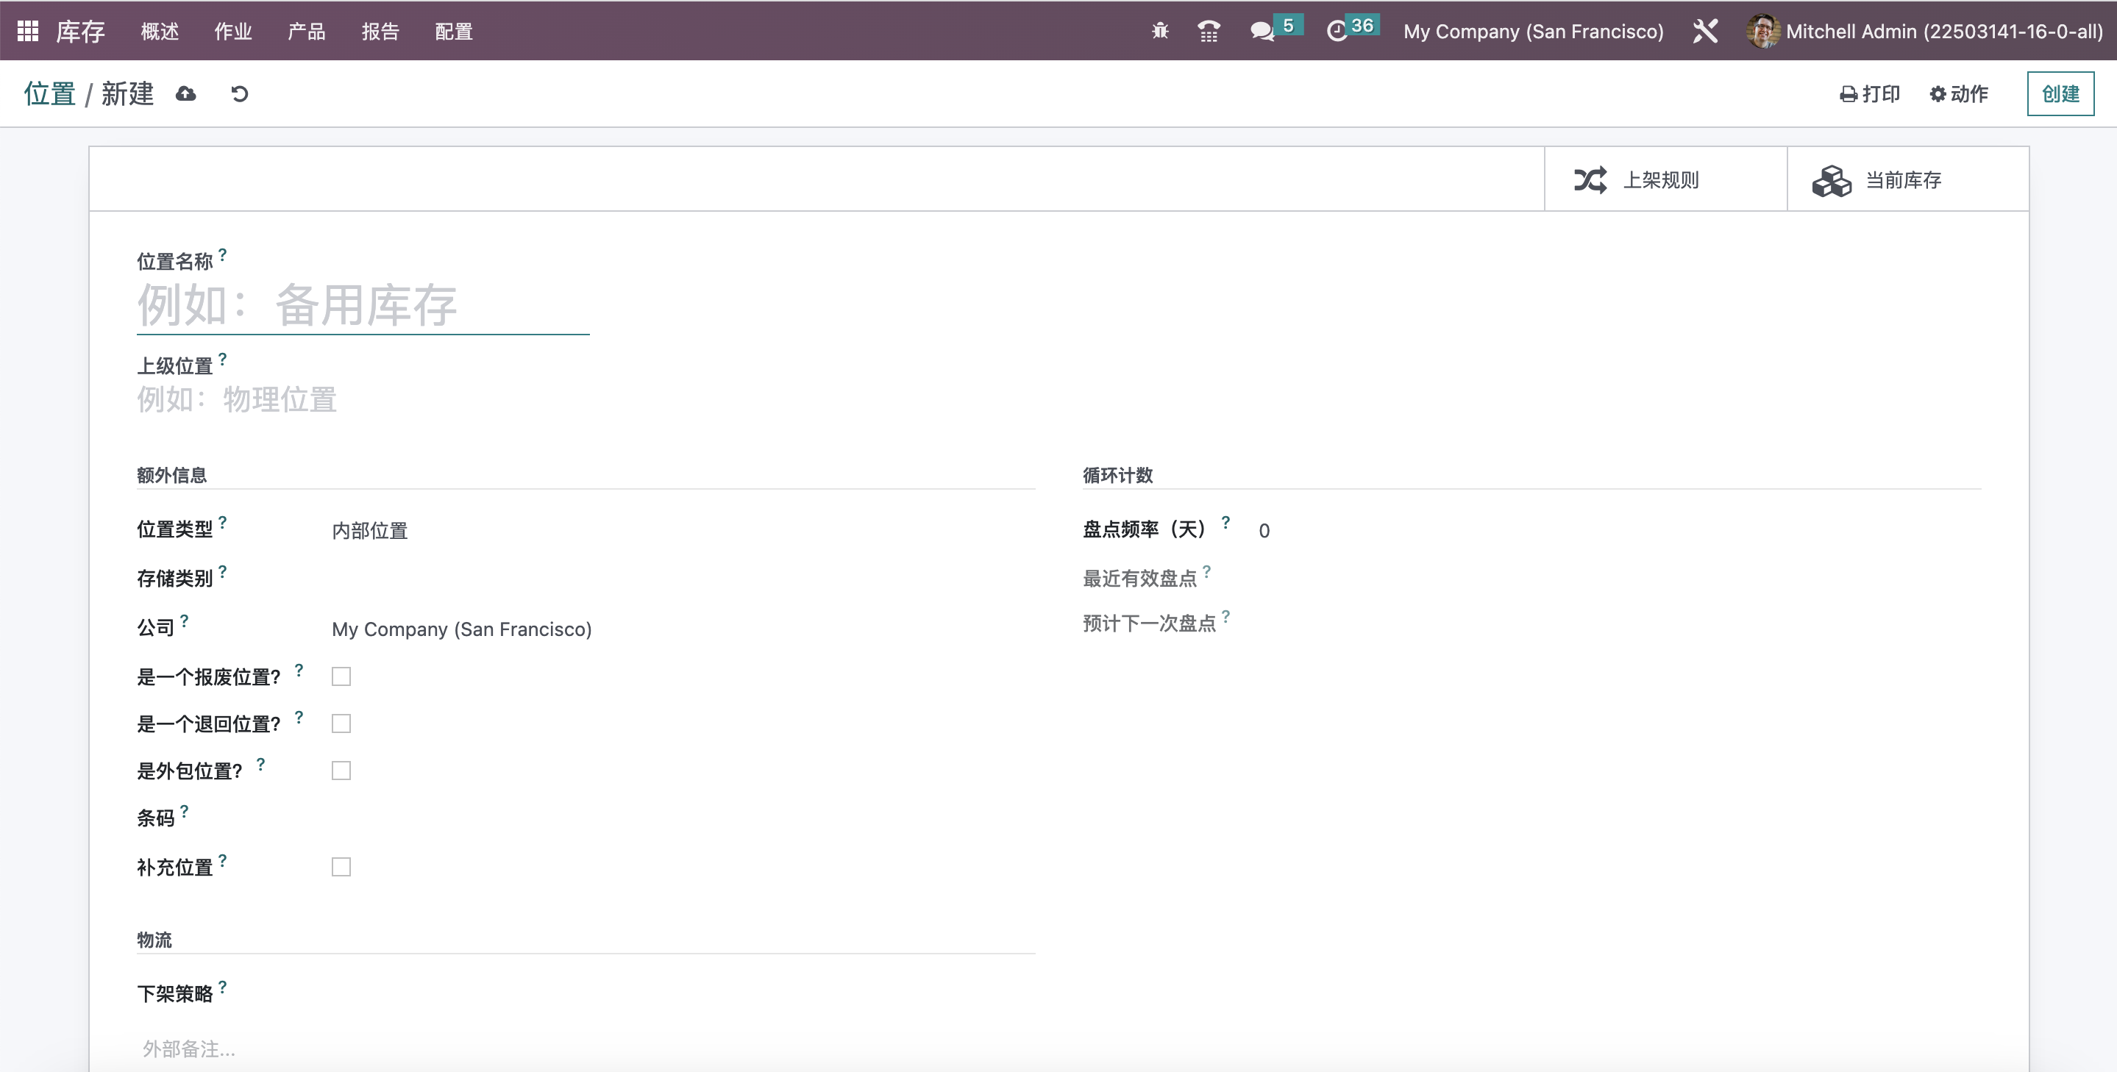Screen dimensions: 2117x1072
Task: Click the cloud save record icon
Action: (x=185, y=93)
